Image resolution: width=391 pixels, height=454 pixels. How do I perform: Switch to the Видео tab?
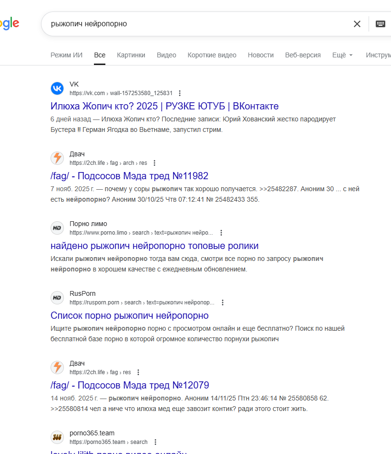[166, 55]
